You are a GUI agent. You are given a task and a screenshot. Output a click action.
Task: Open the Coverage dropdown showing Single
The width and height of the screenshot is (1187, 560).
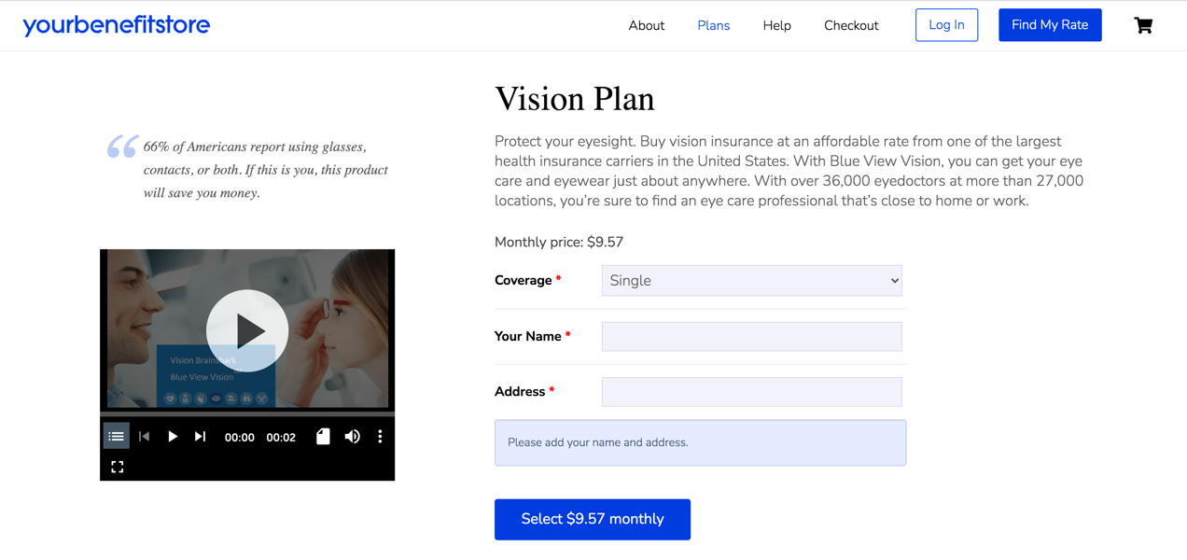click(x=751, y=280)
